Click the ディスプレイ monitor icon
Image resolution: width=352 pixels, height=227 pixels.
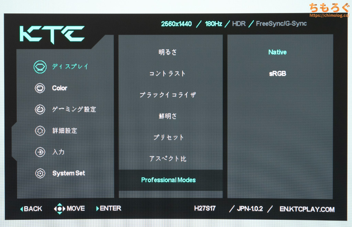(40, 67)
